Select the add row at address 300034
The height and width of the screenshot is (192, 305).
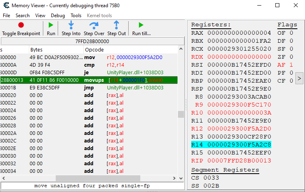pos(89,171)
